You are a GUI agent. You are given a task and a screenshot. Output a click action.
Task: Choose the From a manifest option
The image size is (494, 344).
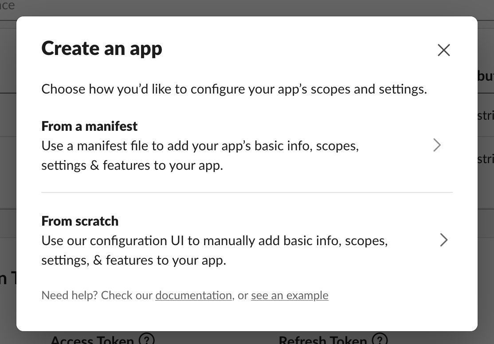coord(200,145)
